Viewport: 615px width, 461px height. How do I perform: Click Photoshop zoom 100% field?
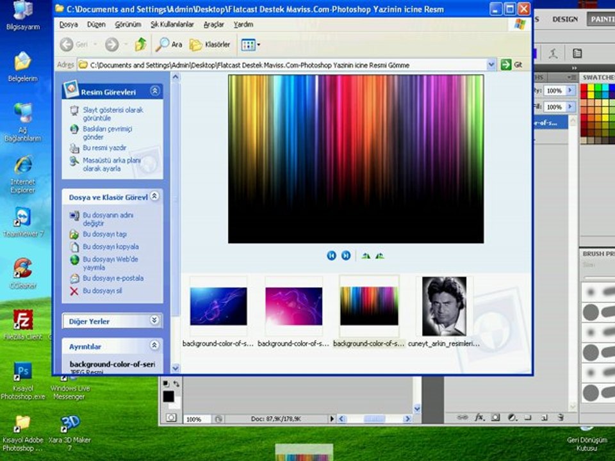click(197, 419)
